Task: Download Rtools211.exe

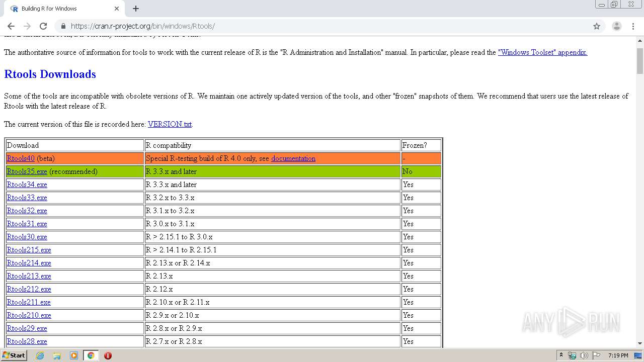Action: click(29, 302)
